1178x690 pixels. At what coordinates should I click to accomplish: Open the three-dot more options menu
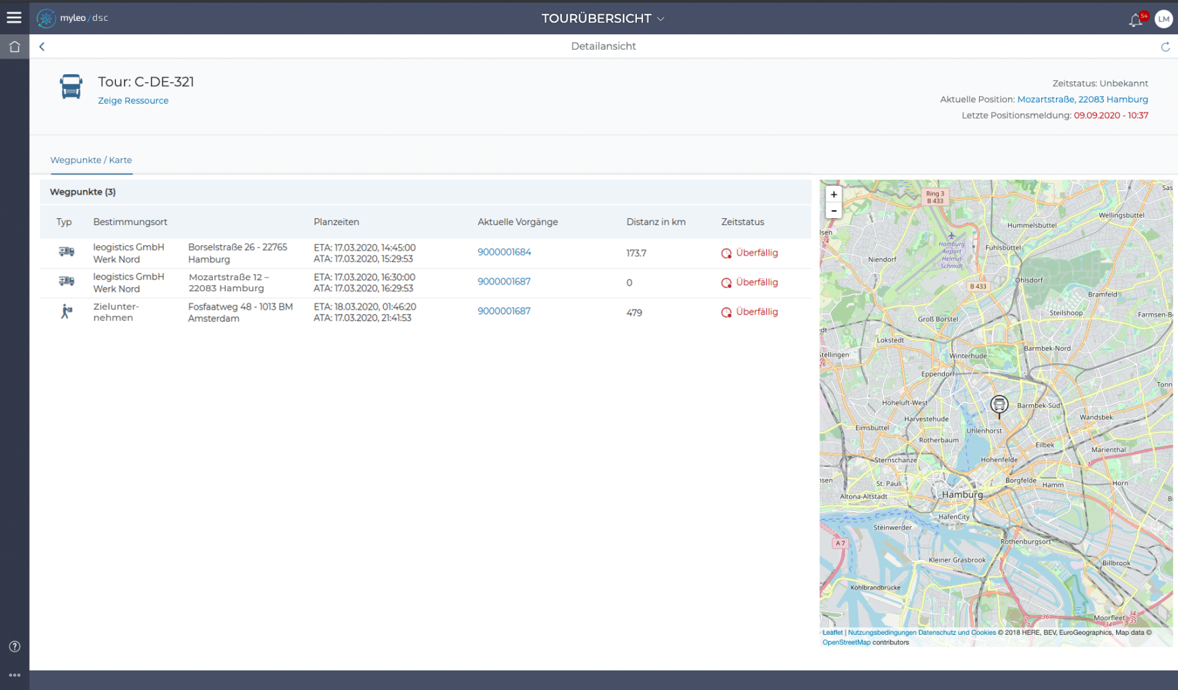pyautogui.click(x=14, y=675)
